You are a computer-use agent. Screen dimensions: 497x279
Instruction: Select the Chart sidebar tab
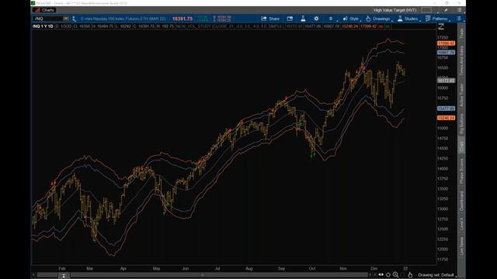point(461,146)
